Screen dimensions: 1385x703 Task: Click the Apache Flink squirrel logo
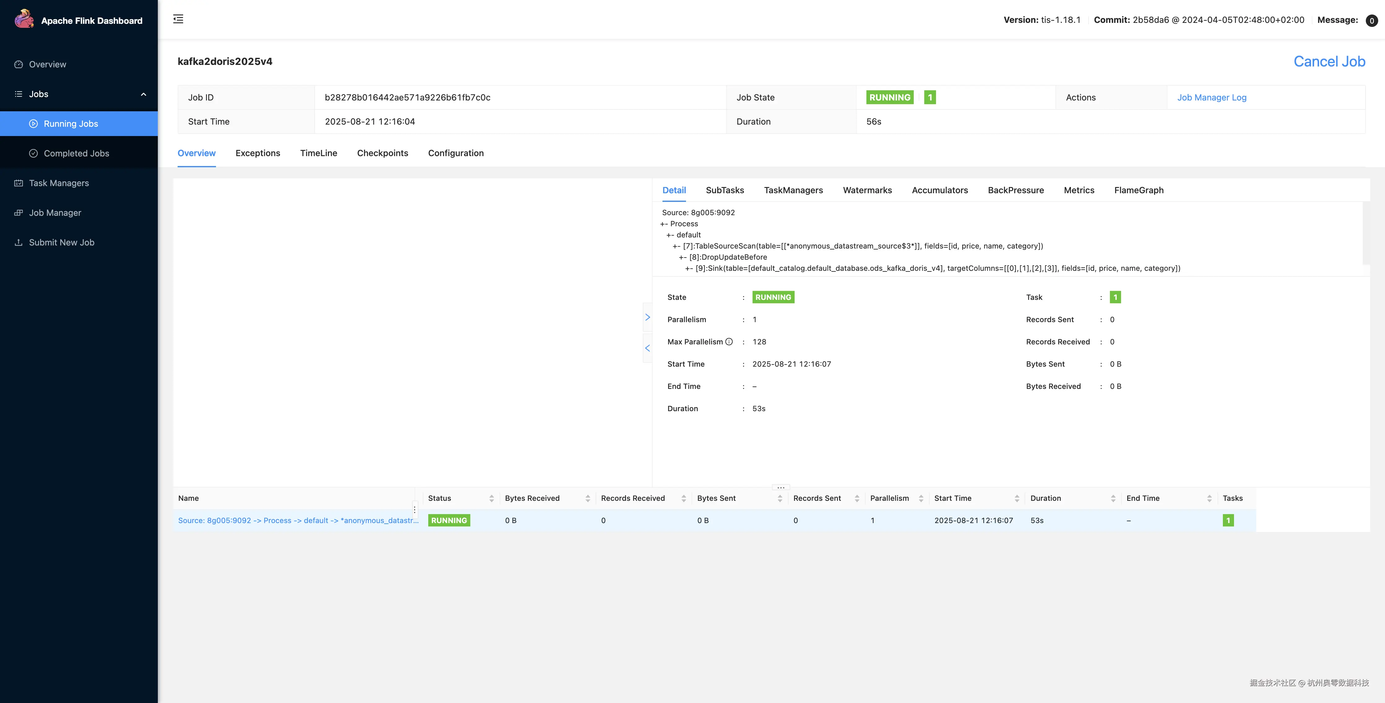pyautogui.click(x=24, y=19)
